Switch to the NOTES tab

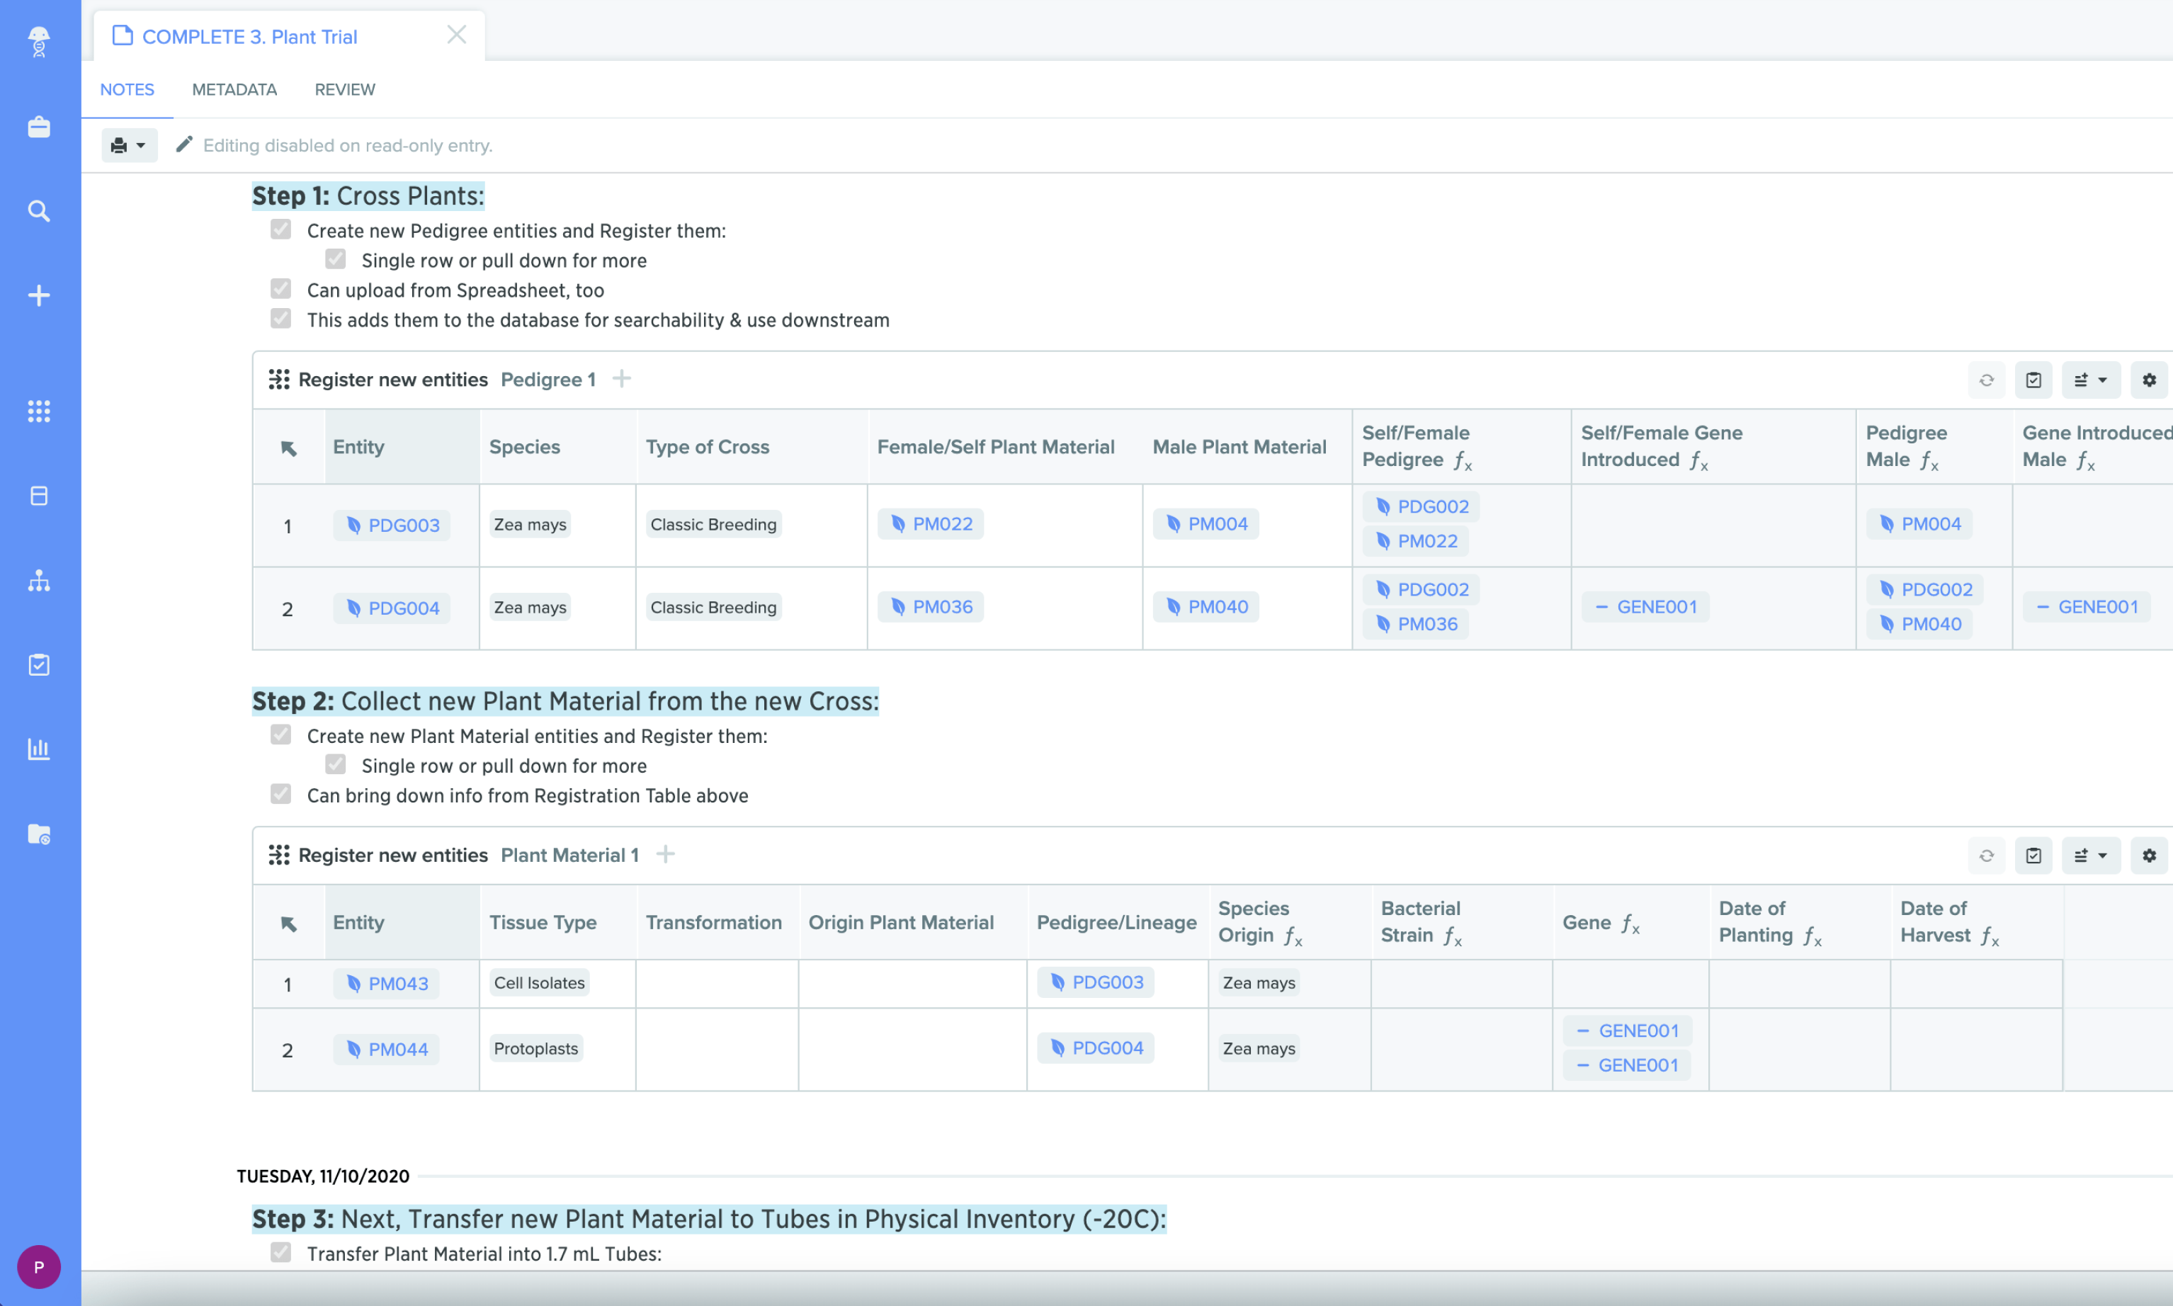(x=127, y=90)
